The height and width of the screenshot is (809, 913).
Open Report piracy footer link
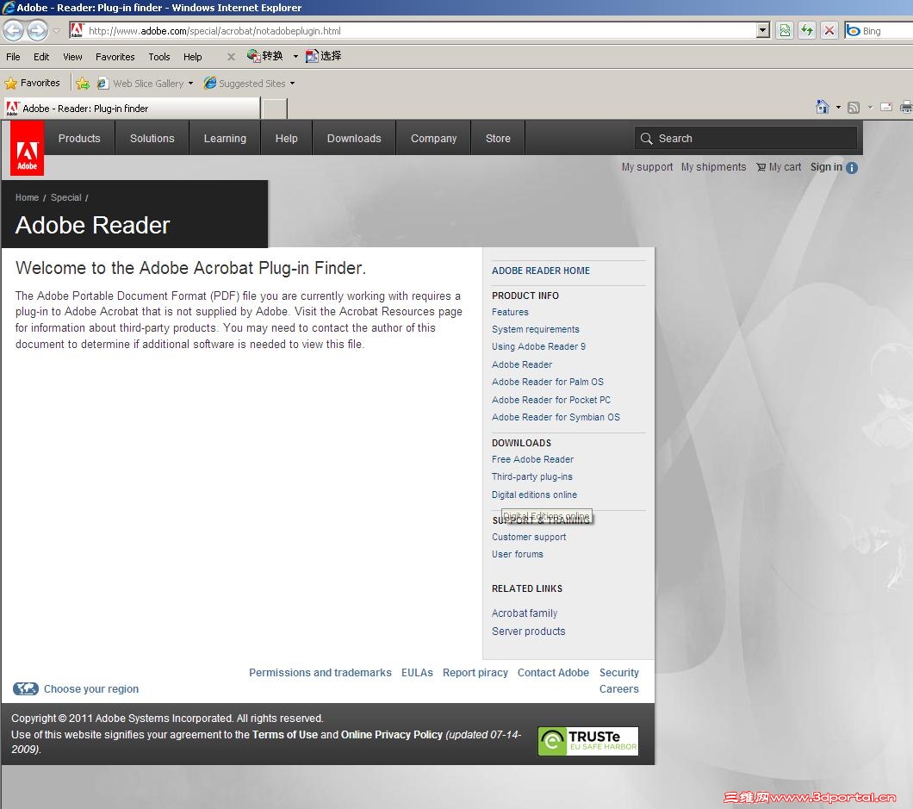click(475, 673)
